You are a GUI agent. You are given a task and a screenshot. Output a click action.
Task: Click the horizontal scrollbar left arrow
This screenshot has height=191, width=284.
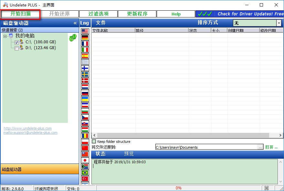pos(94,135)
